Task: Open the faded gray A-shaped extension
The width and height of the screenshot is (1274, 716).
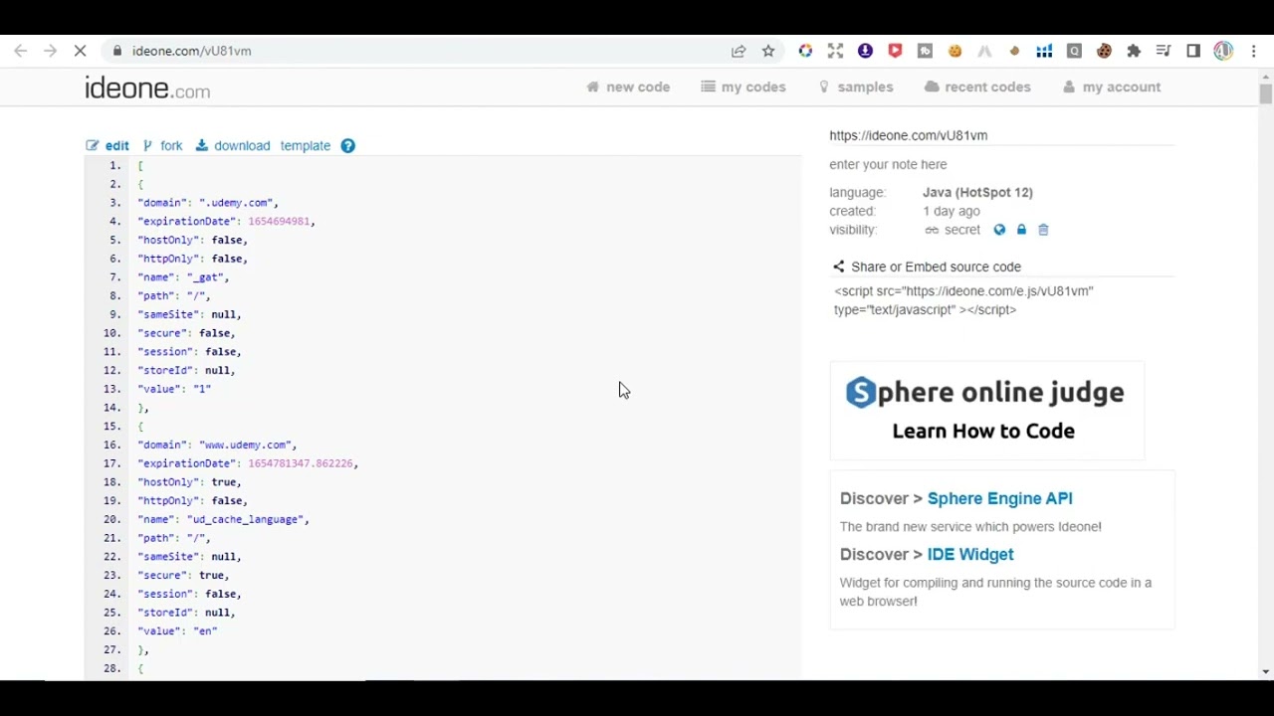Action: [984, 51]
